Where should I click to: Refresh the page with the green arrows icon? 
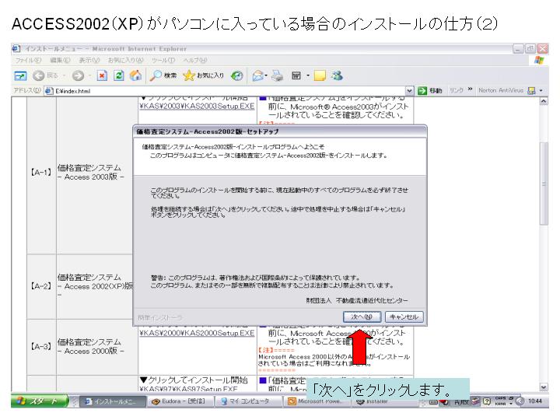pos(118,75)
